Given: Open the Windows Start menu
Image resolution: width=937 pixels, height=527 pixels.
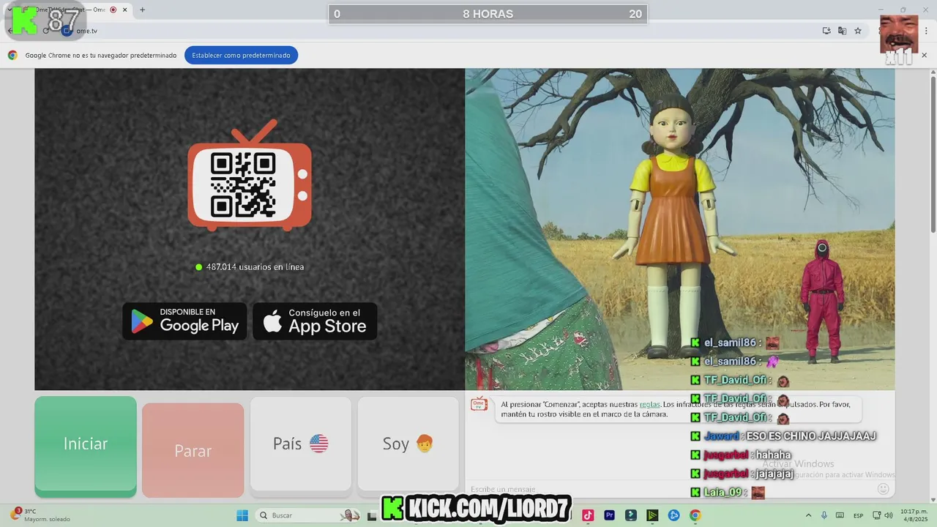Looking at the screenshot, I should 242,515.
